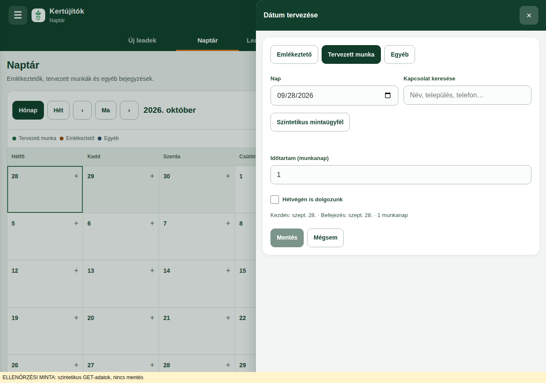The width and height of the screenshot is (546, 383).
Task: Select Tervezett munka entry type
Action: point(351,54)
